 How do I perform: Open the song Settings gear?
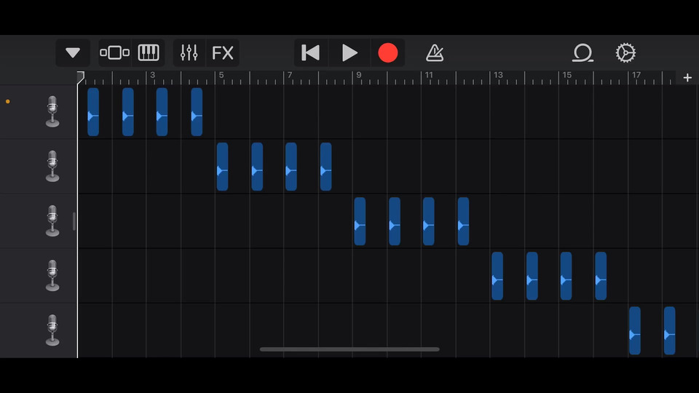[625, 53]
